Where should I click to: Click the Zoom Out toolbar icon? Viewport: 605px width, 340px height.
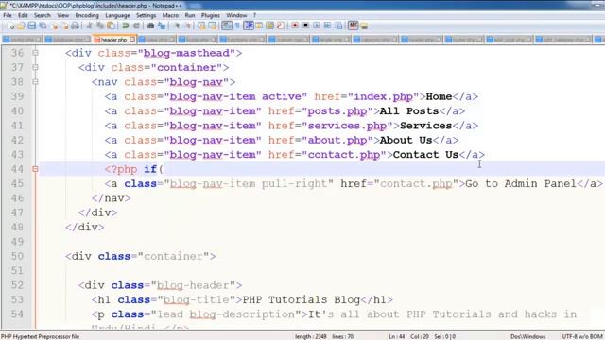pos(187,25)
